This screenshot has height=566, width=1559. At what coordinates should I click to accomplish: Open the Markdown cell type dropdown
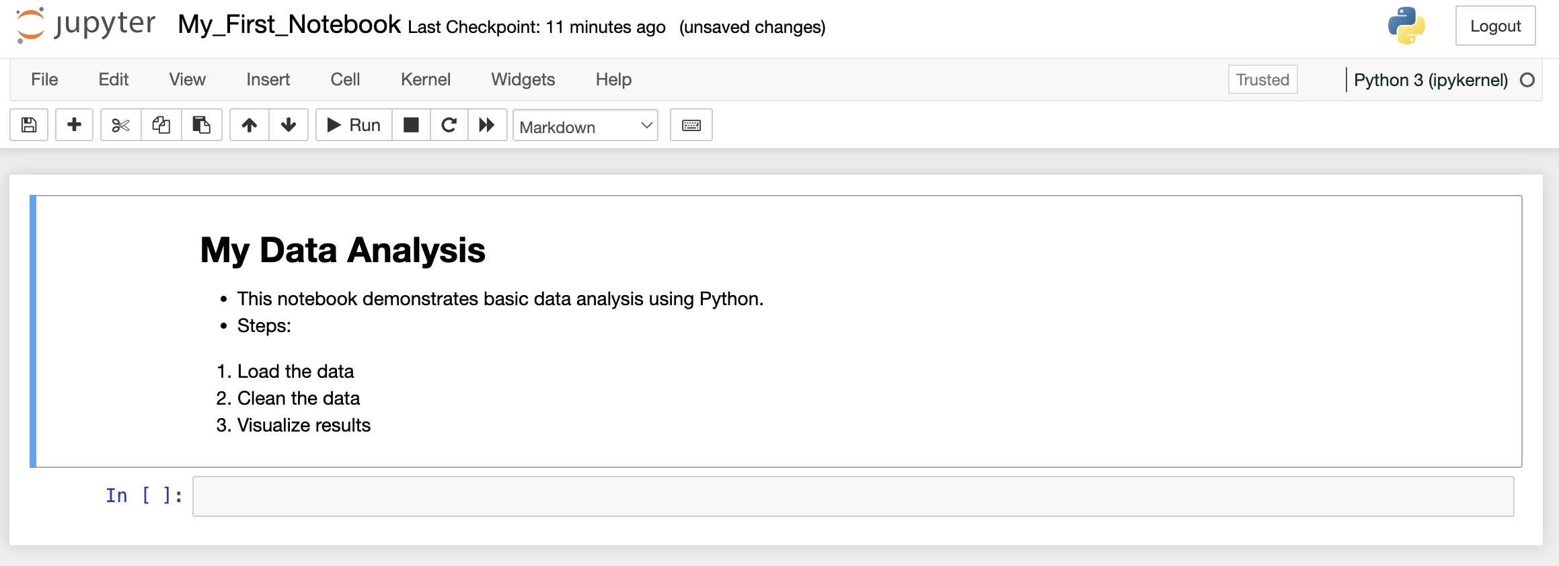[x=585, y=126]
